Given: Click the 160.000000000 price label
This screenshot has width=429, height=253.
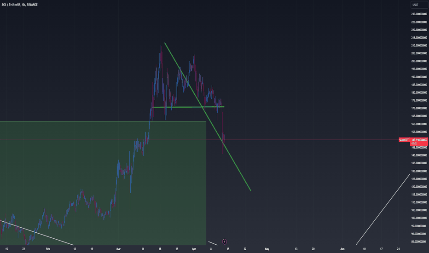Looking at the screenshot, I should (419, 124).
